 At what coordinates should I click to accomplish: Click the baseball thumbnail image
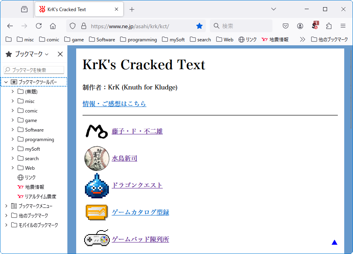click(x=97, y=159)
